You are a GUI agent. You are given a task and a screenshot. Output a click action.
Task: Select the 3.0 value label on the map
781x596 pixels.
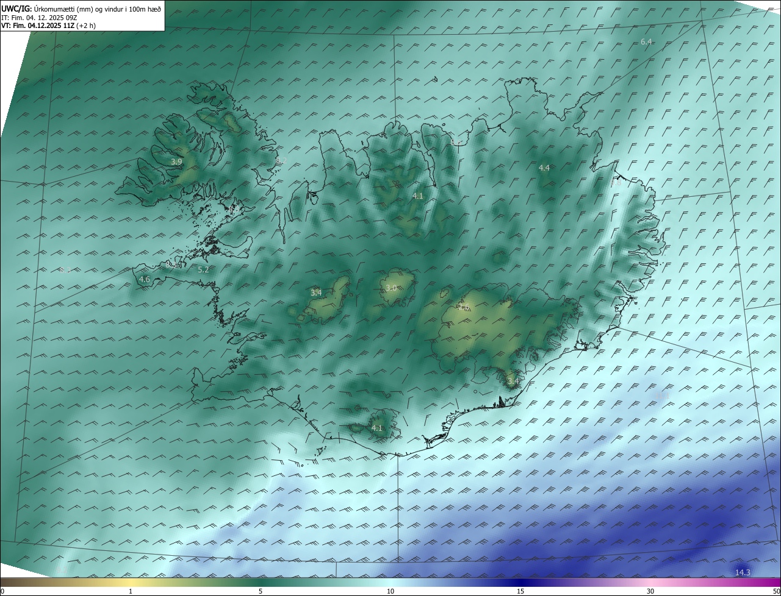pyautogui.click(x=391, y=288)
